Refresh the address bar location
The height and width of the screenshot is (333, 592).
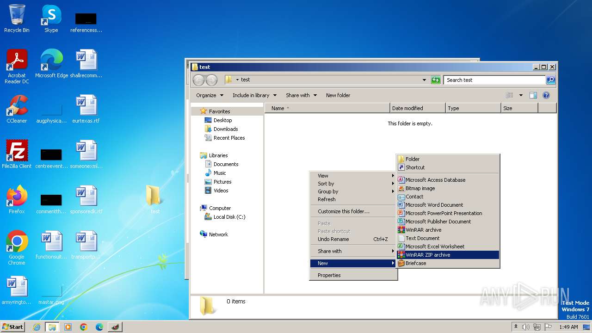point(436,80)
